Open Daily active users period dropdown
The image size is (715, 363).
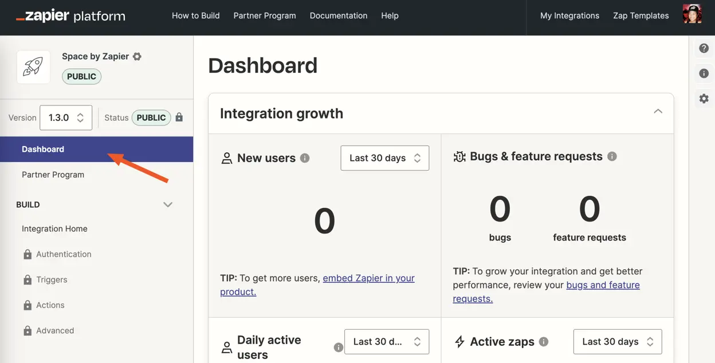[x=387, y=342]
